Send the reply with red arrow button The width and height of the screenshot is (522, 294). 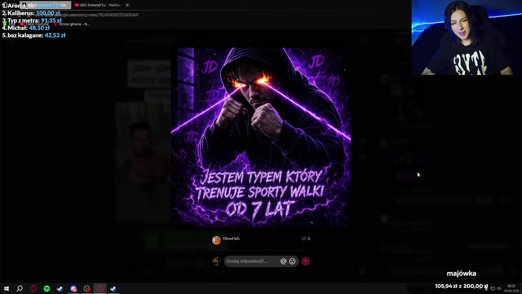click(305, 261)
